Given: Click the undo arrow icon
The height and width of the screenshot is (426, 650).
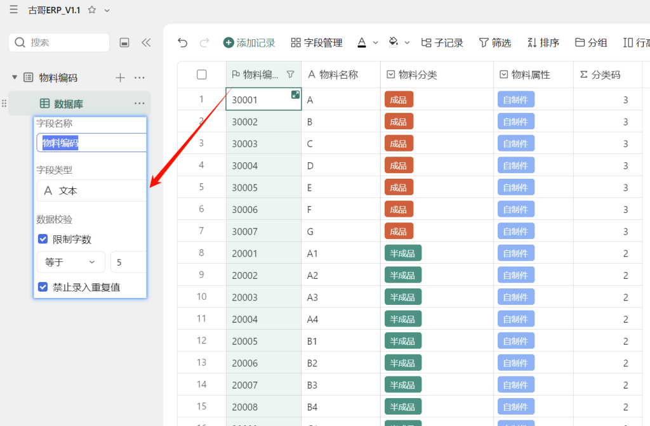Looking at the screenshot, I should [182, 42].
